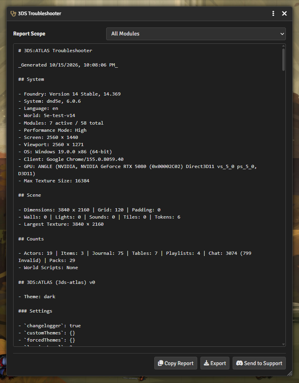This screenshot has width=299, height=383.
Task: Click the "Foundry: Version 14 Stable" line
Action: (70, 94)
